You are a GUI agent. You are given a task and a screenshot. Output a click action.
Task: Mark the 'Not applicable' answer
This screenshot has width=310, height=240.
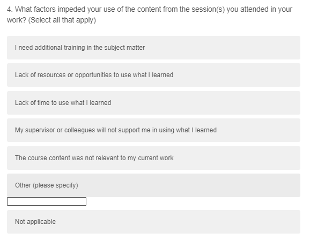pos(153,222)
